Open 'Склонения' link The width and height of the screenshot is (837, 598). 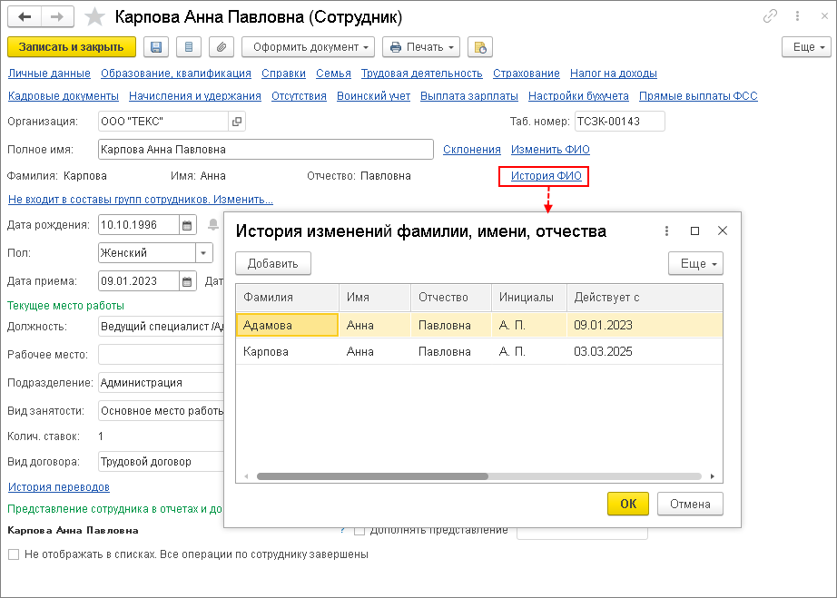tap(472, 150)
